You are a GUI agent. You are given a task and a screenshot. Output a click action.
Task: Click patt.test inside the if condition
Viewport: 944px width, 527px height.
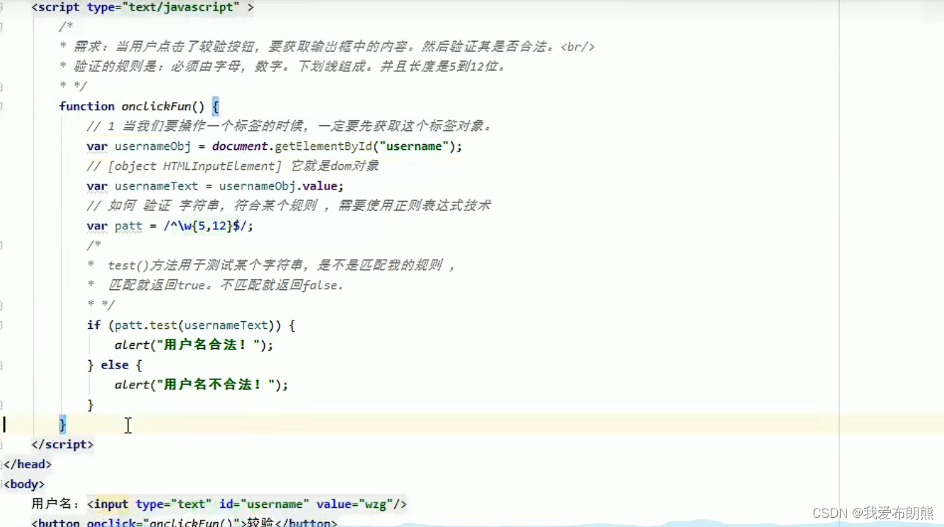coord(146,325)
